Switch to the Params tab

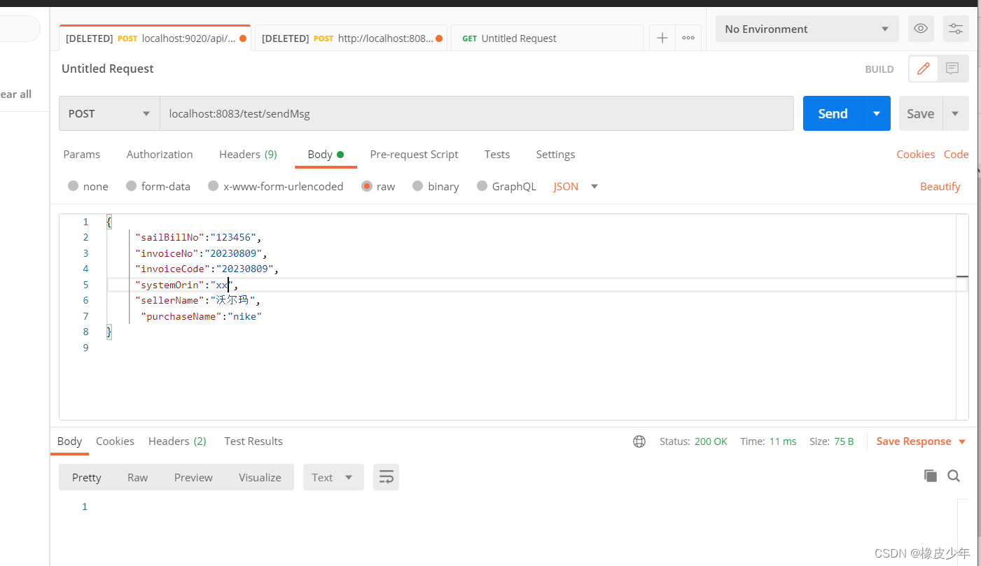(x=82, y=154)
